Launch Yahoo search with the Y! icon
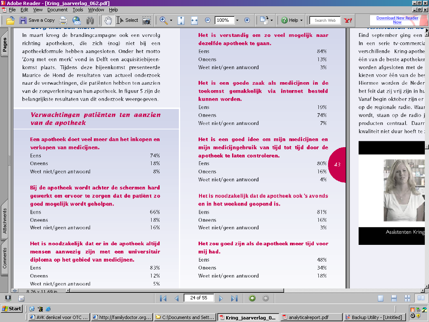The width and height of the screenshot is (429, 322). 348,20
